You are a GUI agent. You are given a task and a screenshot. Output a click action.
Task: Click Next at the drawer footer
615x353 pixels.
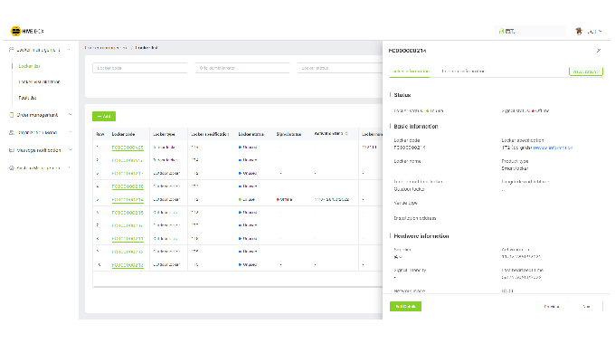pyautogui.click(x=586, y=307)
